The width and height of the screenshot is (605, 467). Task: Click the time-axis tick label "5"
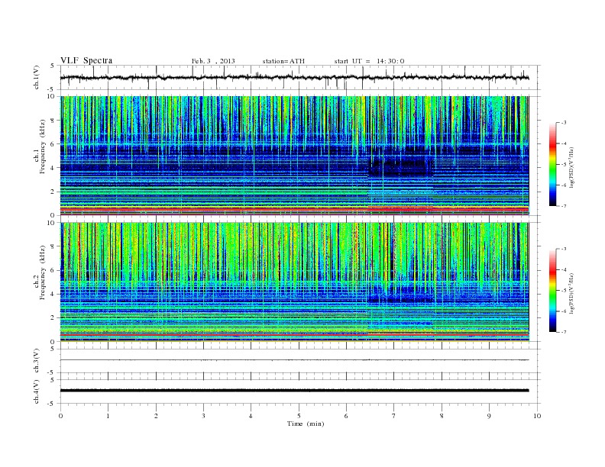pyautogui.click(x=299, y=416)
